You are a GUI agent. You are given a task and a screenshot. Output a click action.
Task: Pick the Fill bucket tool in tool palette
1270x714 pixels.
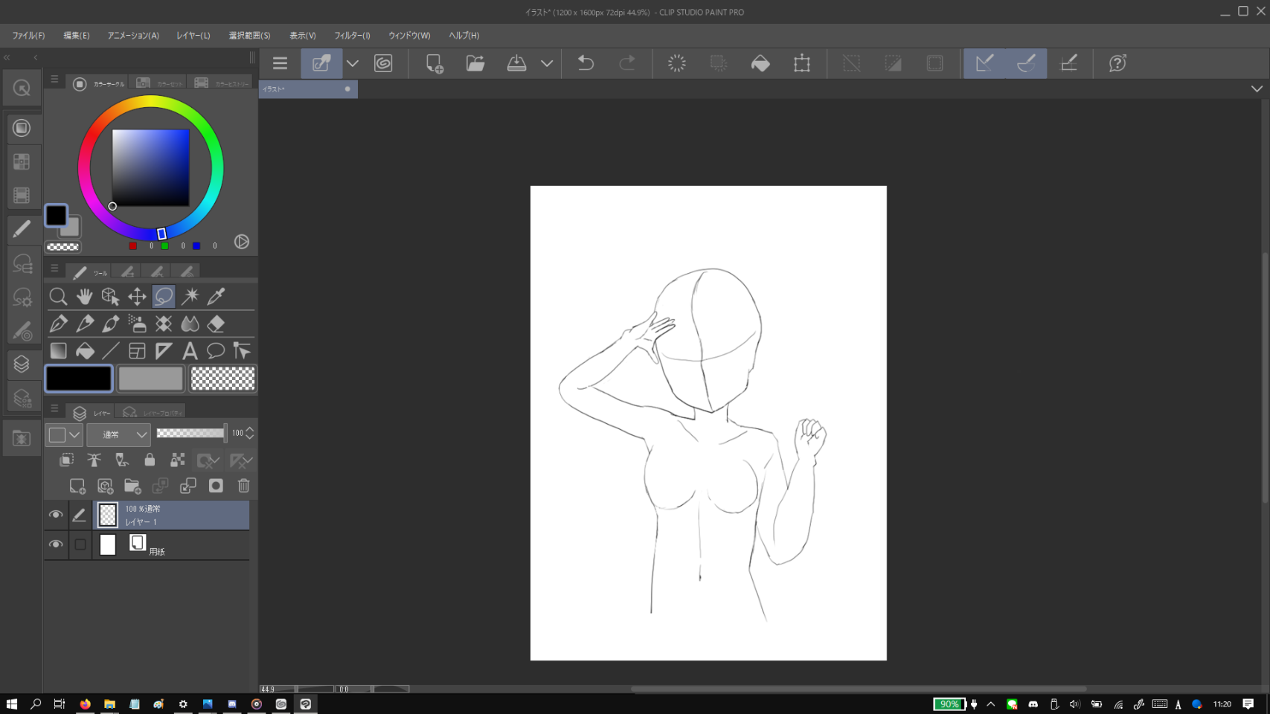[85, 350]
